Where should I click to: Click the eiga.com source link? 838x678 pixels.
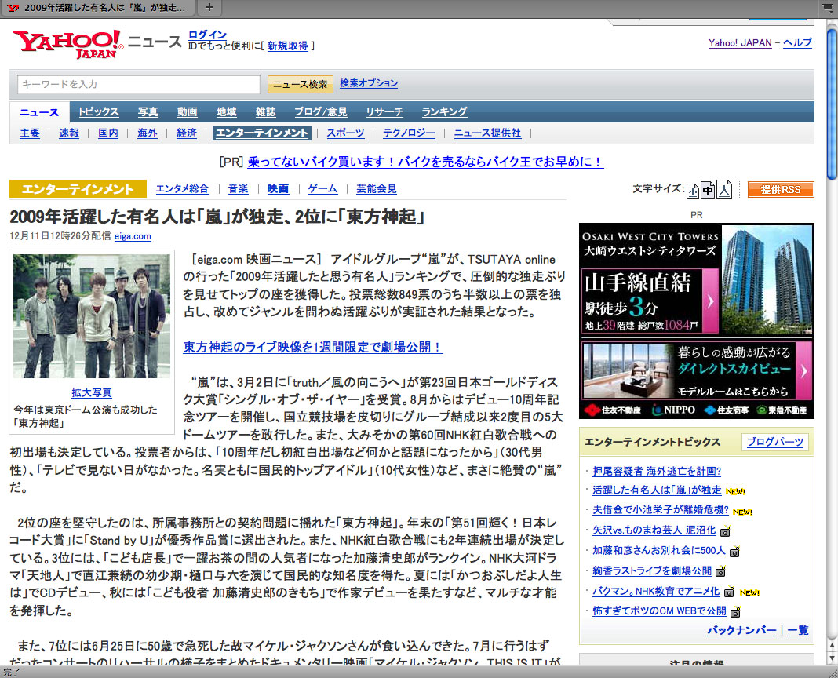(133, 236)
